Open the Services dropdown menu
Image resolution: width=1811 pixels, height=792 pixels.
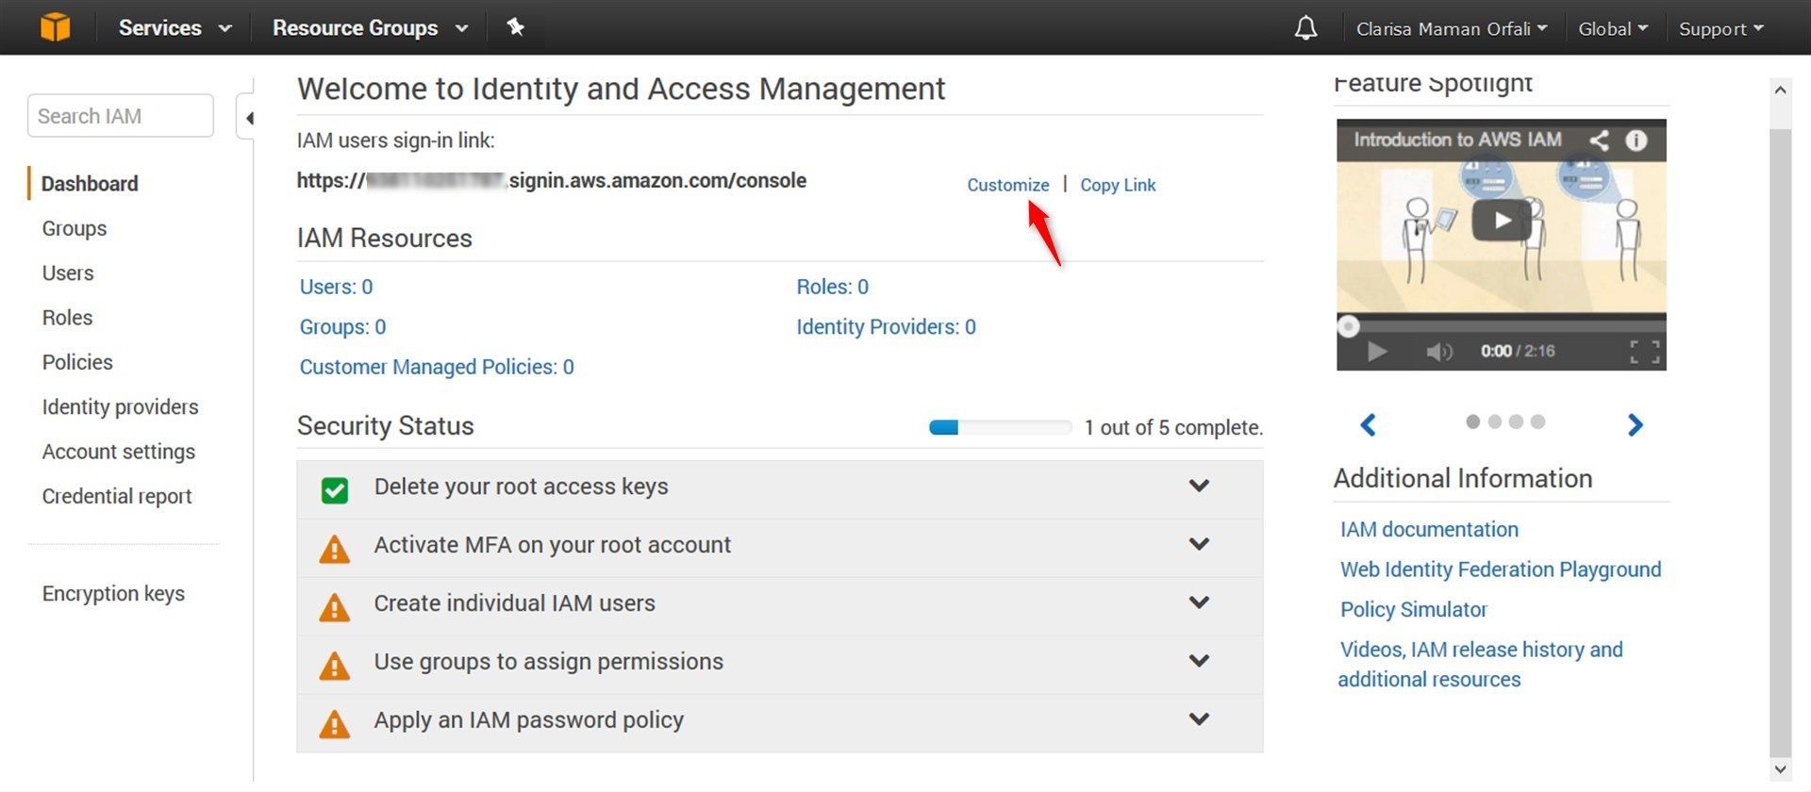click(x=174, y=27)
